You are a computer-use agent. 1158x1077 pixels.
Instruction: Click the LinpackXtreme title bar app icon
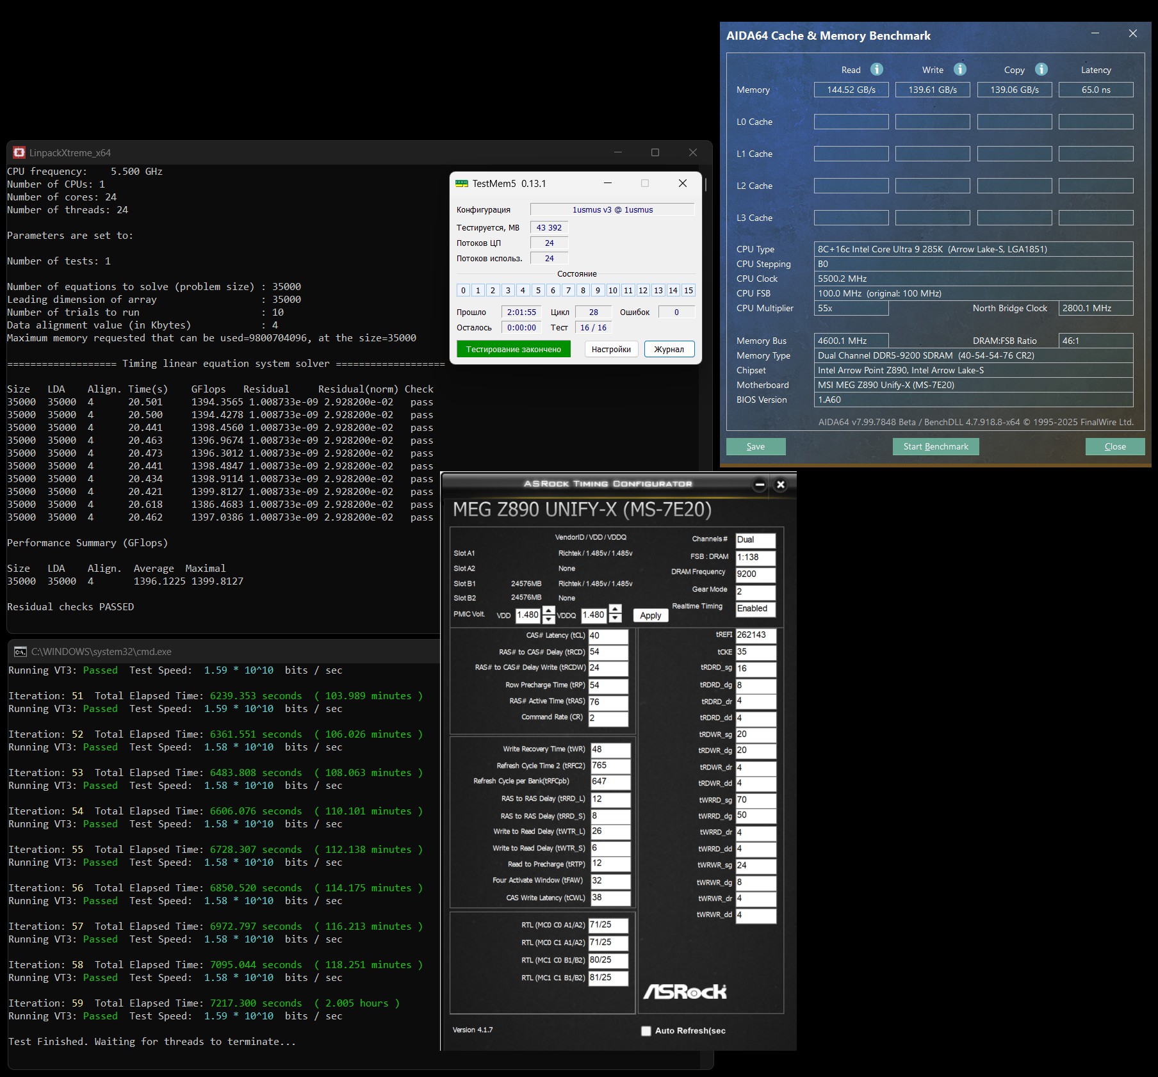pyautogui.click(x=19, y=152)
